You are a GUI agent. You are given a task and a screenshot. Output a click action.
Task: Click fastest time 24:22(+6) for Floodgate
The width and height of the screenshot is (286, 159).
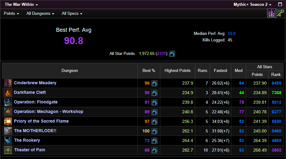pyautogui.click(x=221, y=102)
